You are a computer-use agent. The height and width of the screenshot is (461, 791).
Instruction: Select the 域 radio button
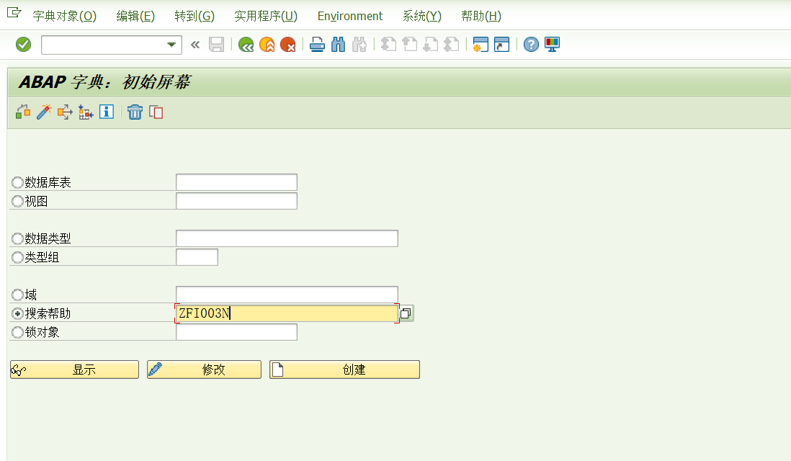(16, 294)
